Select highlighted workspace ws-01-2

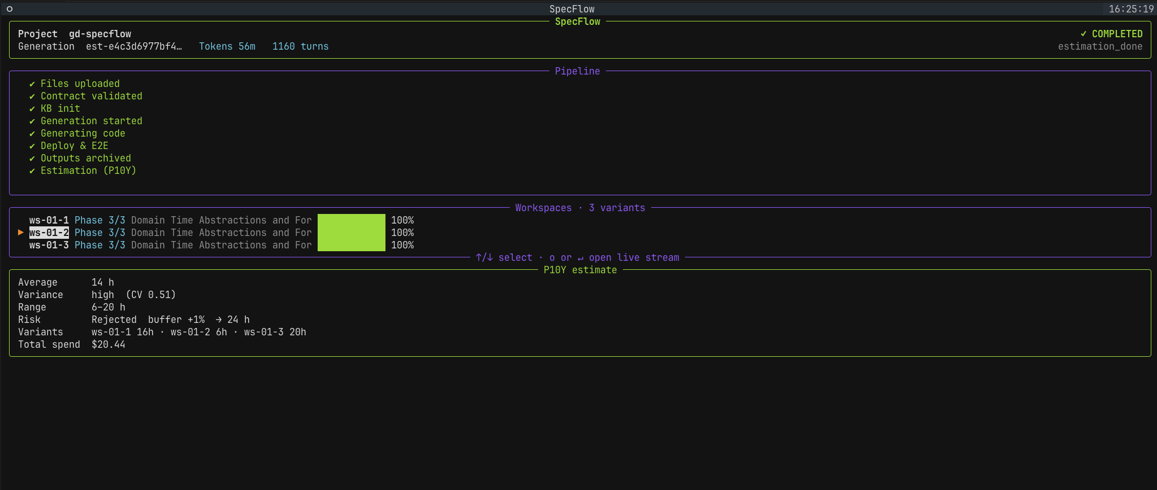(49, 233)
